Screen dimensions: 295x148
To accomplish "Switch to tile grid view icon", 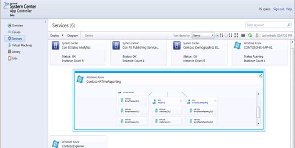I will (236, 35).
